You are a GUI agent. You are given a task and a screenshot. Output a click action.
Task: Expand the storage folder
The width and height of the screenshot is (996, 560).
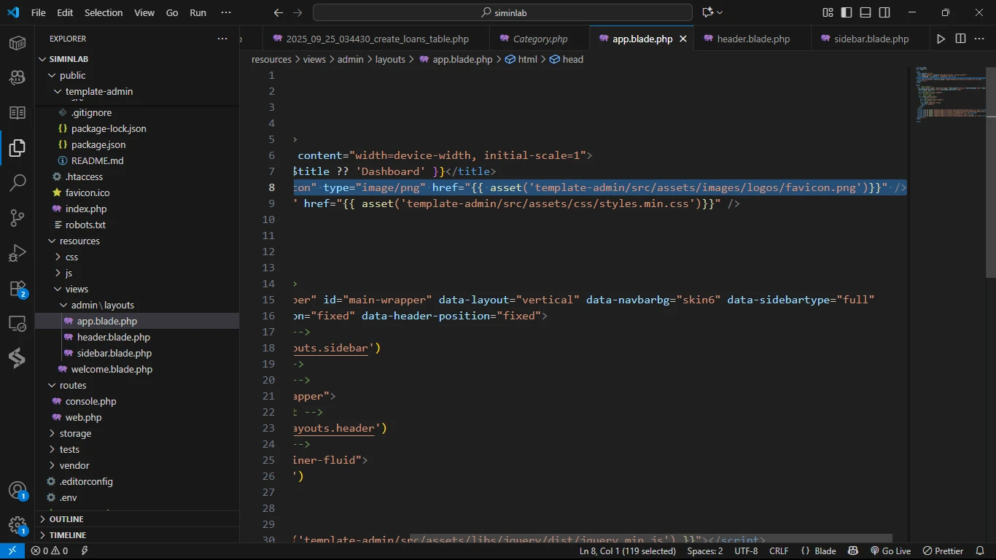tap(75, 433)
